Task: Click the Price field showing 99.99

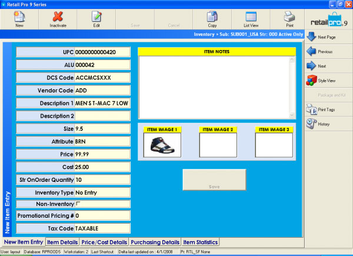Action: click(x=102, y=154)
